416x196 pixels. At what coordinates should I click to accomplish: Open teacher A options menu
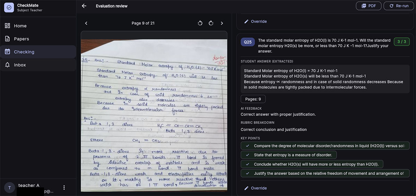point(64,187)
